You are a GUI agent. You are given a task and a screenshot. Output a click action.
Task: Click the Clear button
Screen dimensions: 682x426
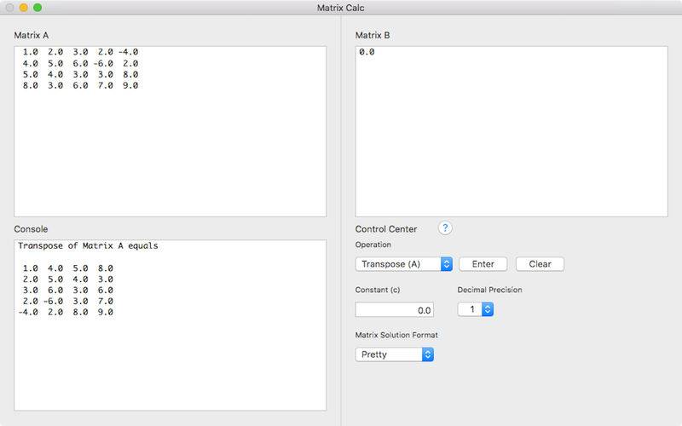(540, 264)
